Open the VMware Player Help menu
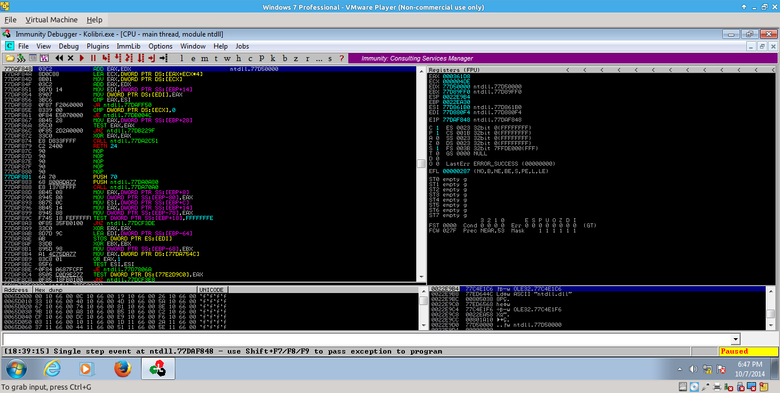 94,20
